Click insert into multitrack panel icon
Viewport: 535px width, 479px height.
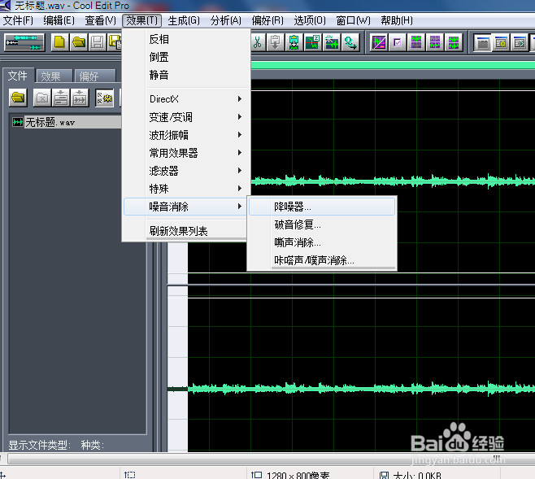[61, 98]
